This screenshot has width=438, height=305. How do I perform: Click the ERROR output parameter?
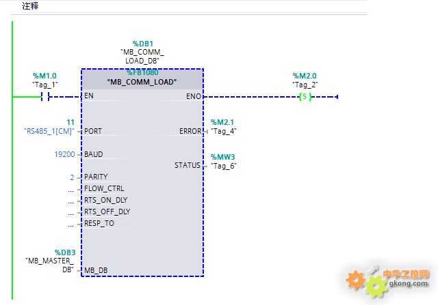[x=190, y=131]
